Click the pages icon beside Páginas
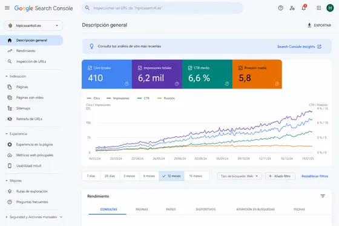Screen dimensions: 339x226 tap(10, 87)
